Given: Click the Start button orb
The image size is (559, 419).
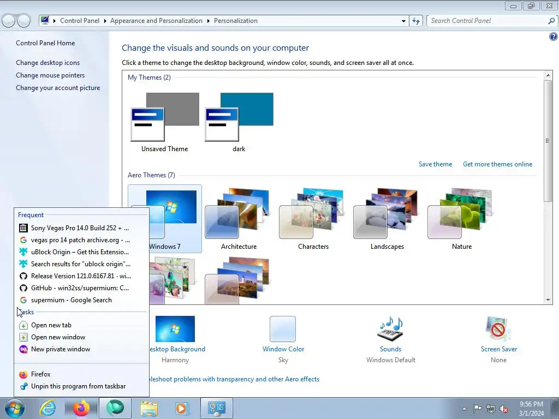Looking at the screenshot, I should [x=14, y=408].
